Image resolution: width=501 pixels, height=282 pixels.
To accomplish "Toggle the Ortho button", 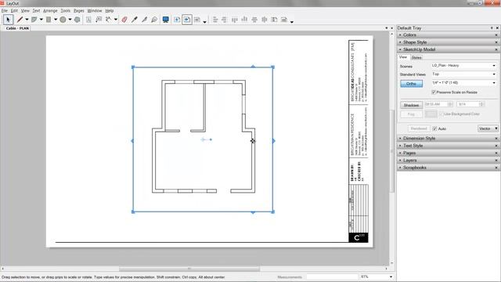I will (411, 84).
